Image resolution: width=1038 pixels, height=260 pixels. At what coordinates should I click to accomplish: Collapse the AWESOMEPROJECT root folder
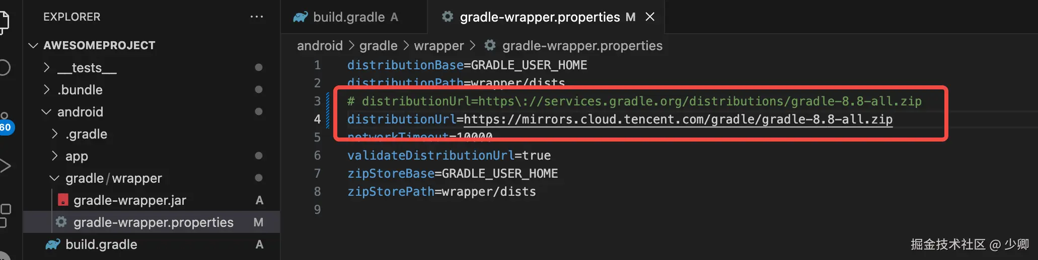34,46
